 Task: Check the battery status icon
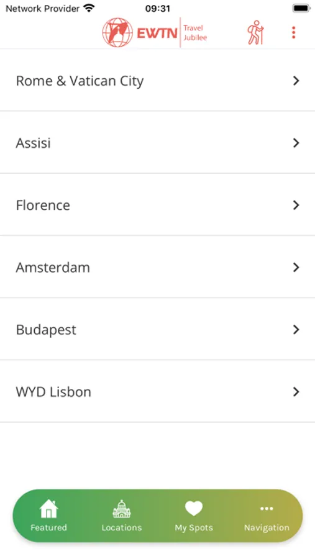[x=301, y=8]
